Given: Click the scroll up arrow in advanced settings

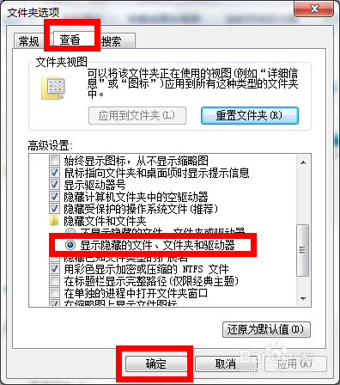Looking at the screenshot, I should 303,162.
